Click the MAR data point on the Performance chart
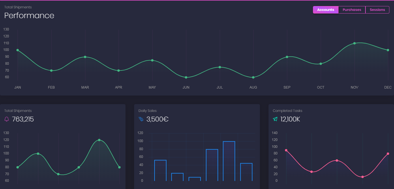This screenshot has width=394, height=189. (x=85, y=57)
